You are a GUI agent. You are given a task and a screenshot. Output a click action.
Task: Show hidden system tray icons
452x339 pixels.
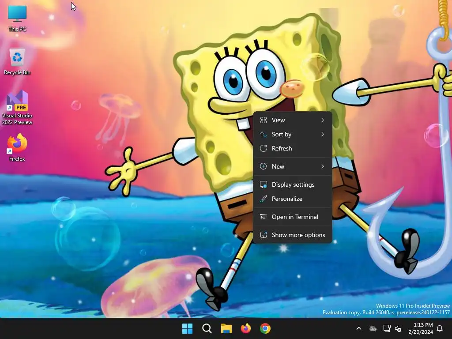pos(359,328)
